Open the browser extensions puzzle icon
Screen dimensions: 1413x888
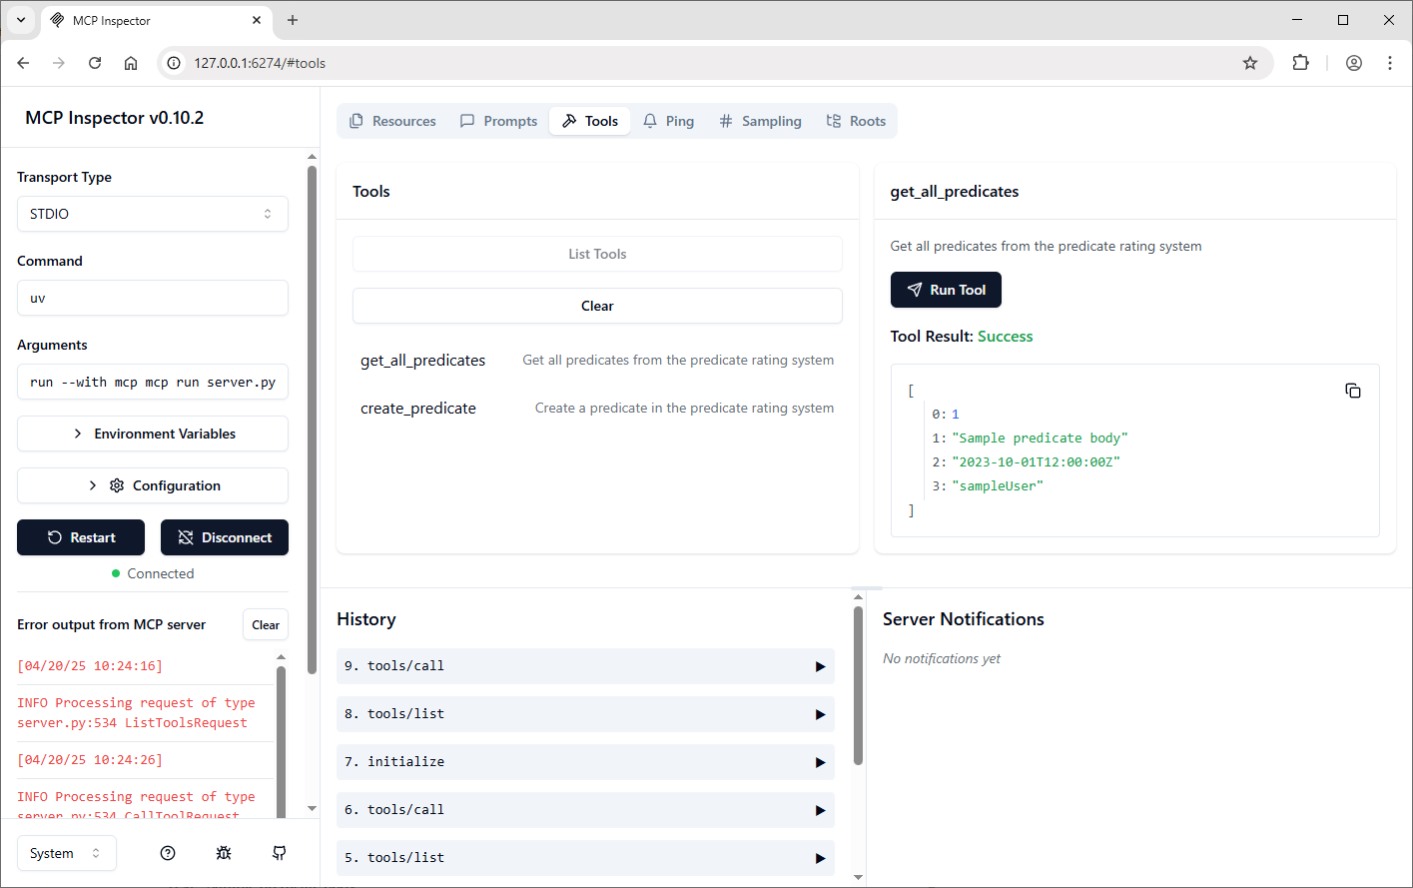tap(1300, 63)
